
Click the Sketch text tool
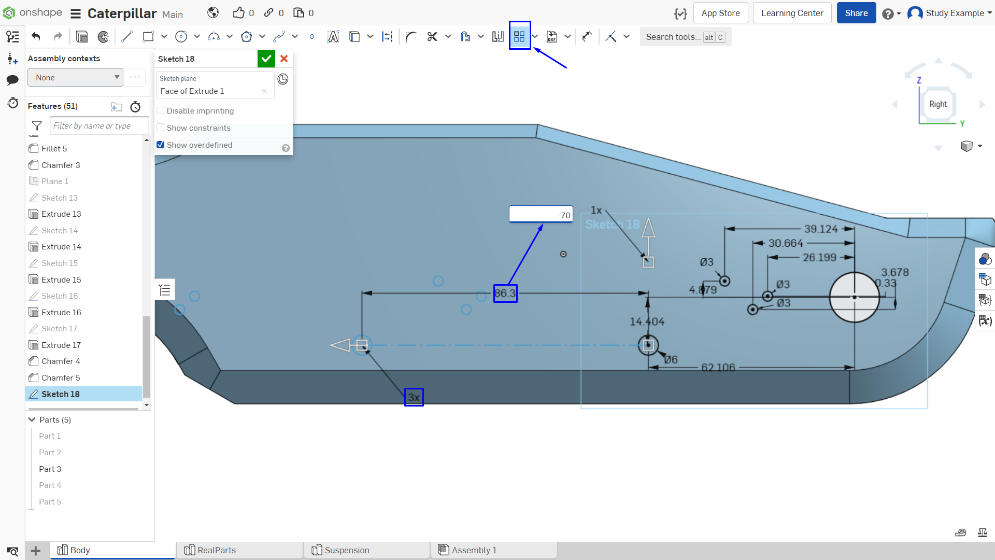click(x=333, y=37)
